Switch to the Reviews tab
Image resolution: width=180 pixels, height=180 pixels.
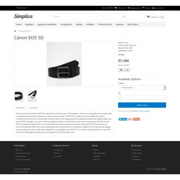(x=33, y=108)
